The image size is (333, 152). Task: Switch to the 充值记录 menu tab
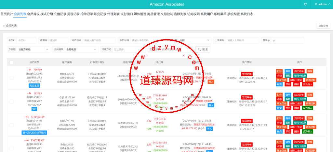pyautogui.click(x=60, y=14)
